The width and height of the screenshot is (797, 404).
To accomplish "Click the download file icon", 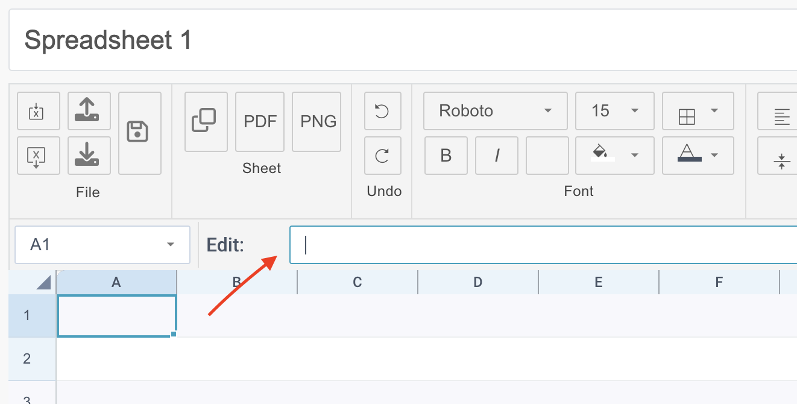I will point(89,156).
